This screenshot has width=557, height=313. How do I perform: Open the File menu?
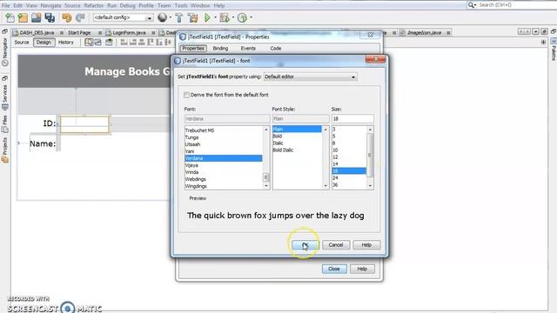coord(6,6)
